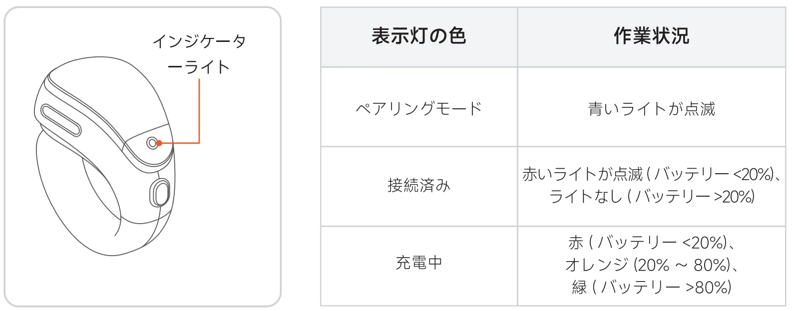Click the 赤いライトが点滅 (バッテリー <20%) line
Viewport: 794px width, 311px height.
[651, 174]
